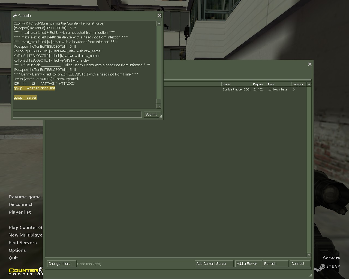Sort server list by Map header
The height and width of the screenshot is (279, 349).
point(279,84)
